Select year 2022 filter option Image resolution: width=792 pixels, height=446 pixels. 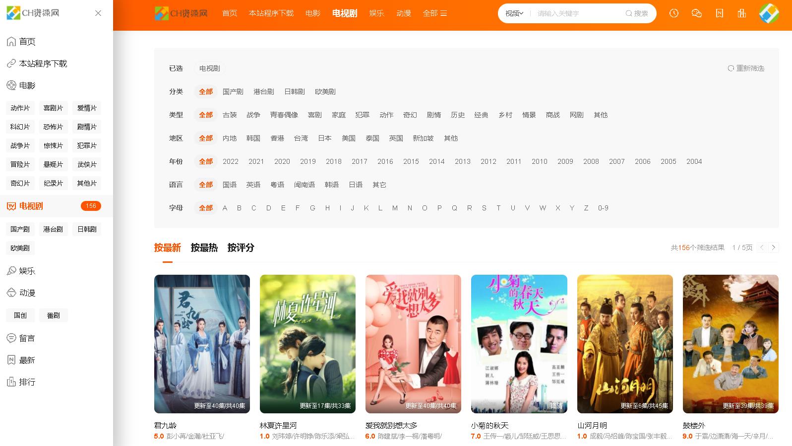click(230, 161)
